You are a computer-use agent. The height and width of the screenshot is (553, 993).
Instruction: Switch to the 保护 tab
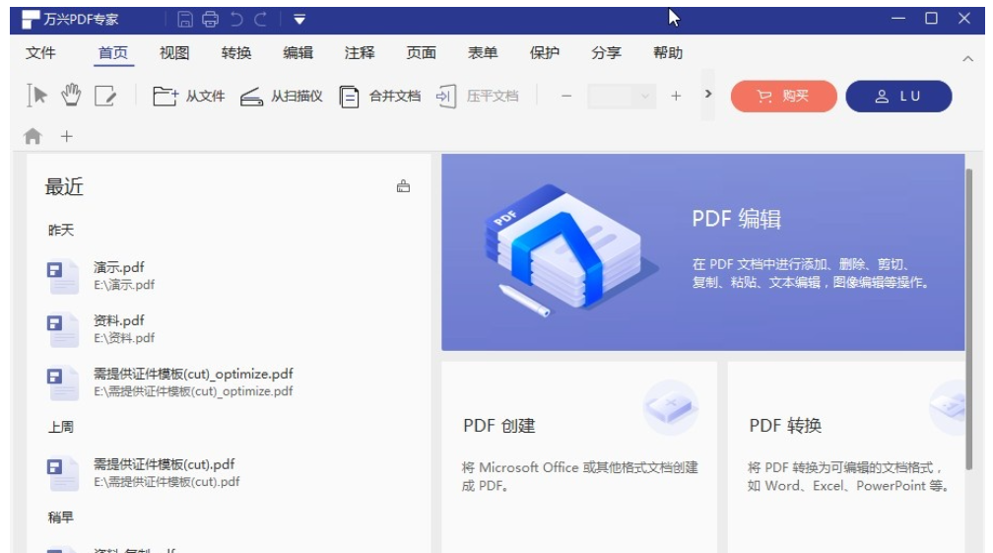coord(544,53)
